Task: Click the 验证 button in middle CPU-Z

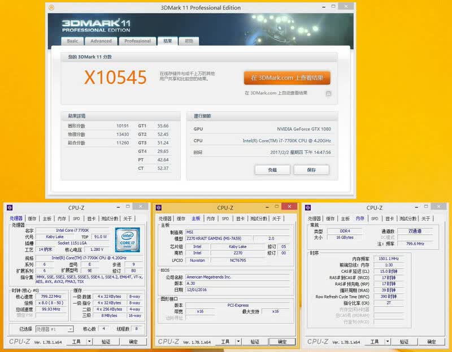Action: point(255,342)
